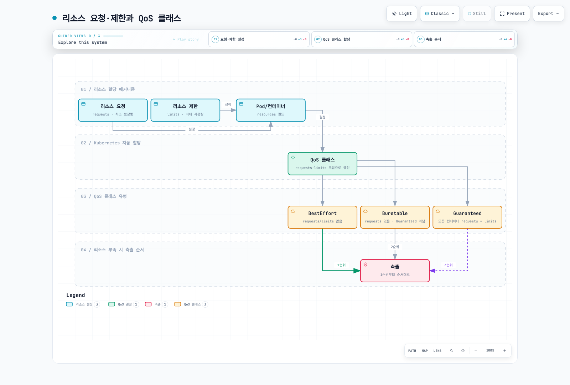
Task: Select the MAP mode tab
Action: (425, 351)
